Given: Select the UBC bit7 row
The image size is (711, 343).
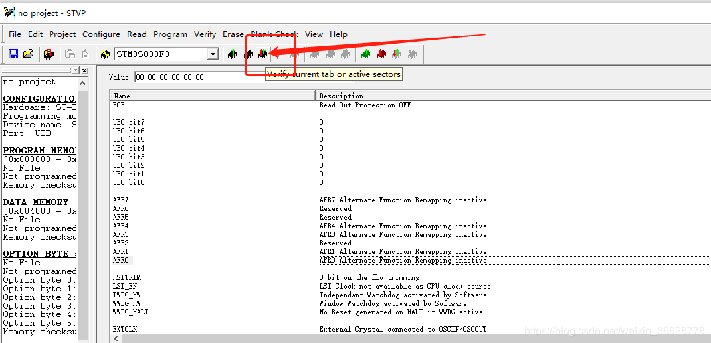Looking at the screenshot, I should tap(129, 122).
